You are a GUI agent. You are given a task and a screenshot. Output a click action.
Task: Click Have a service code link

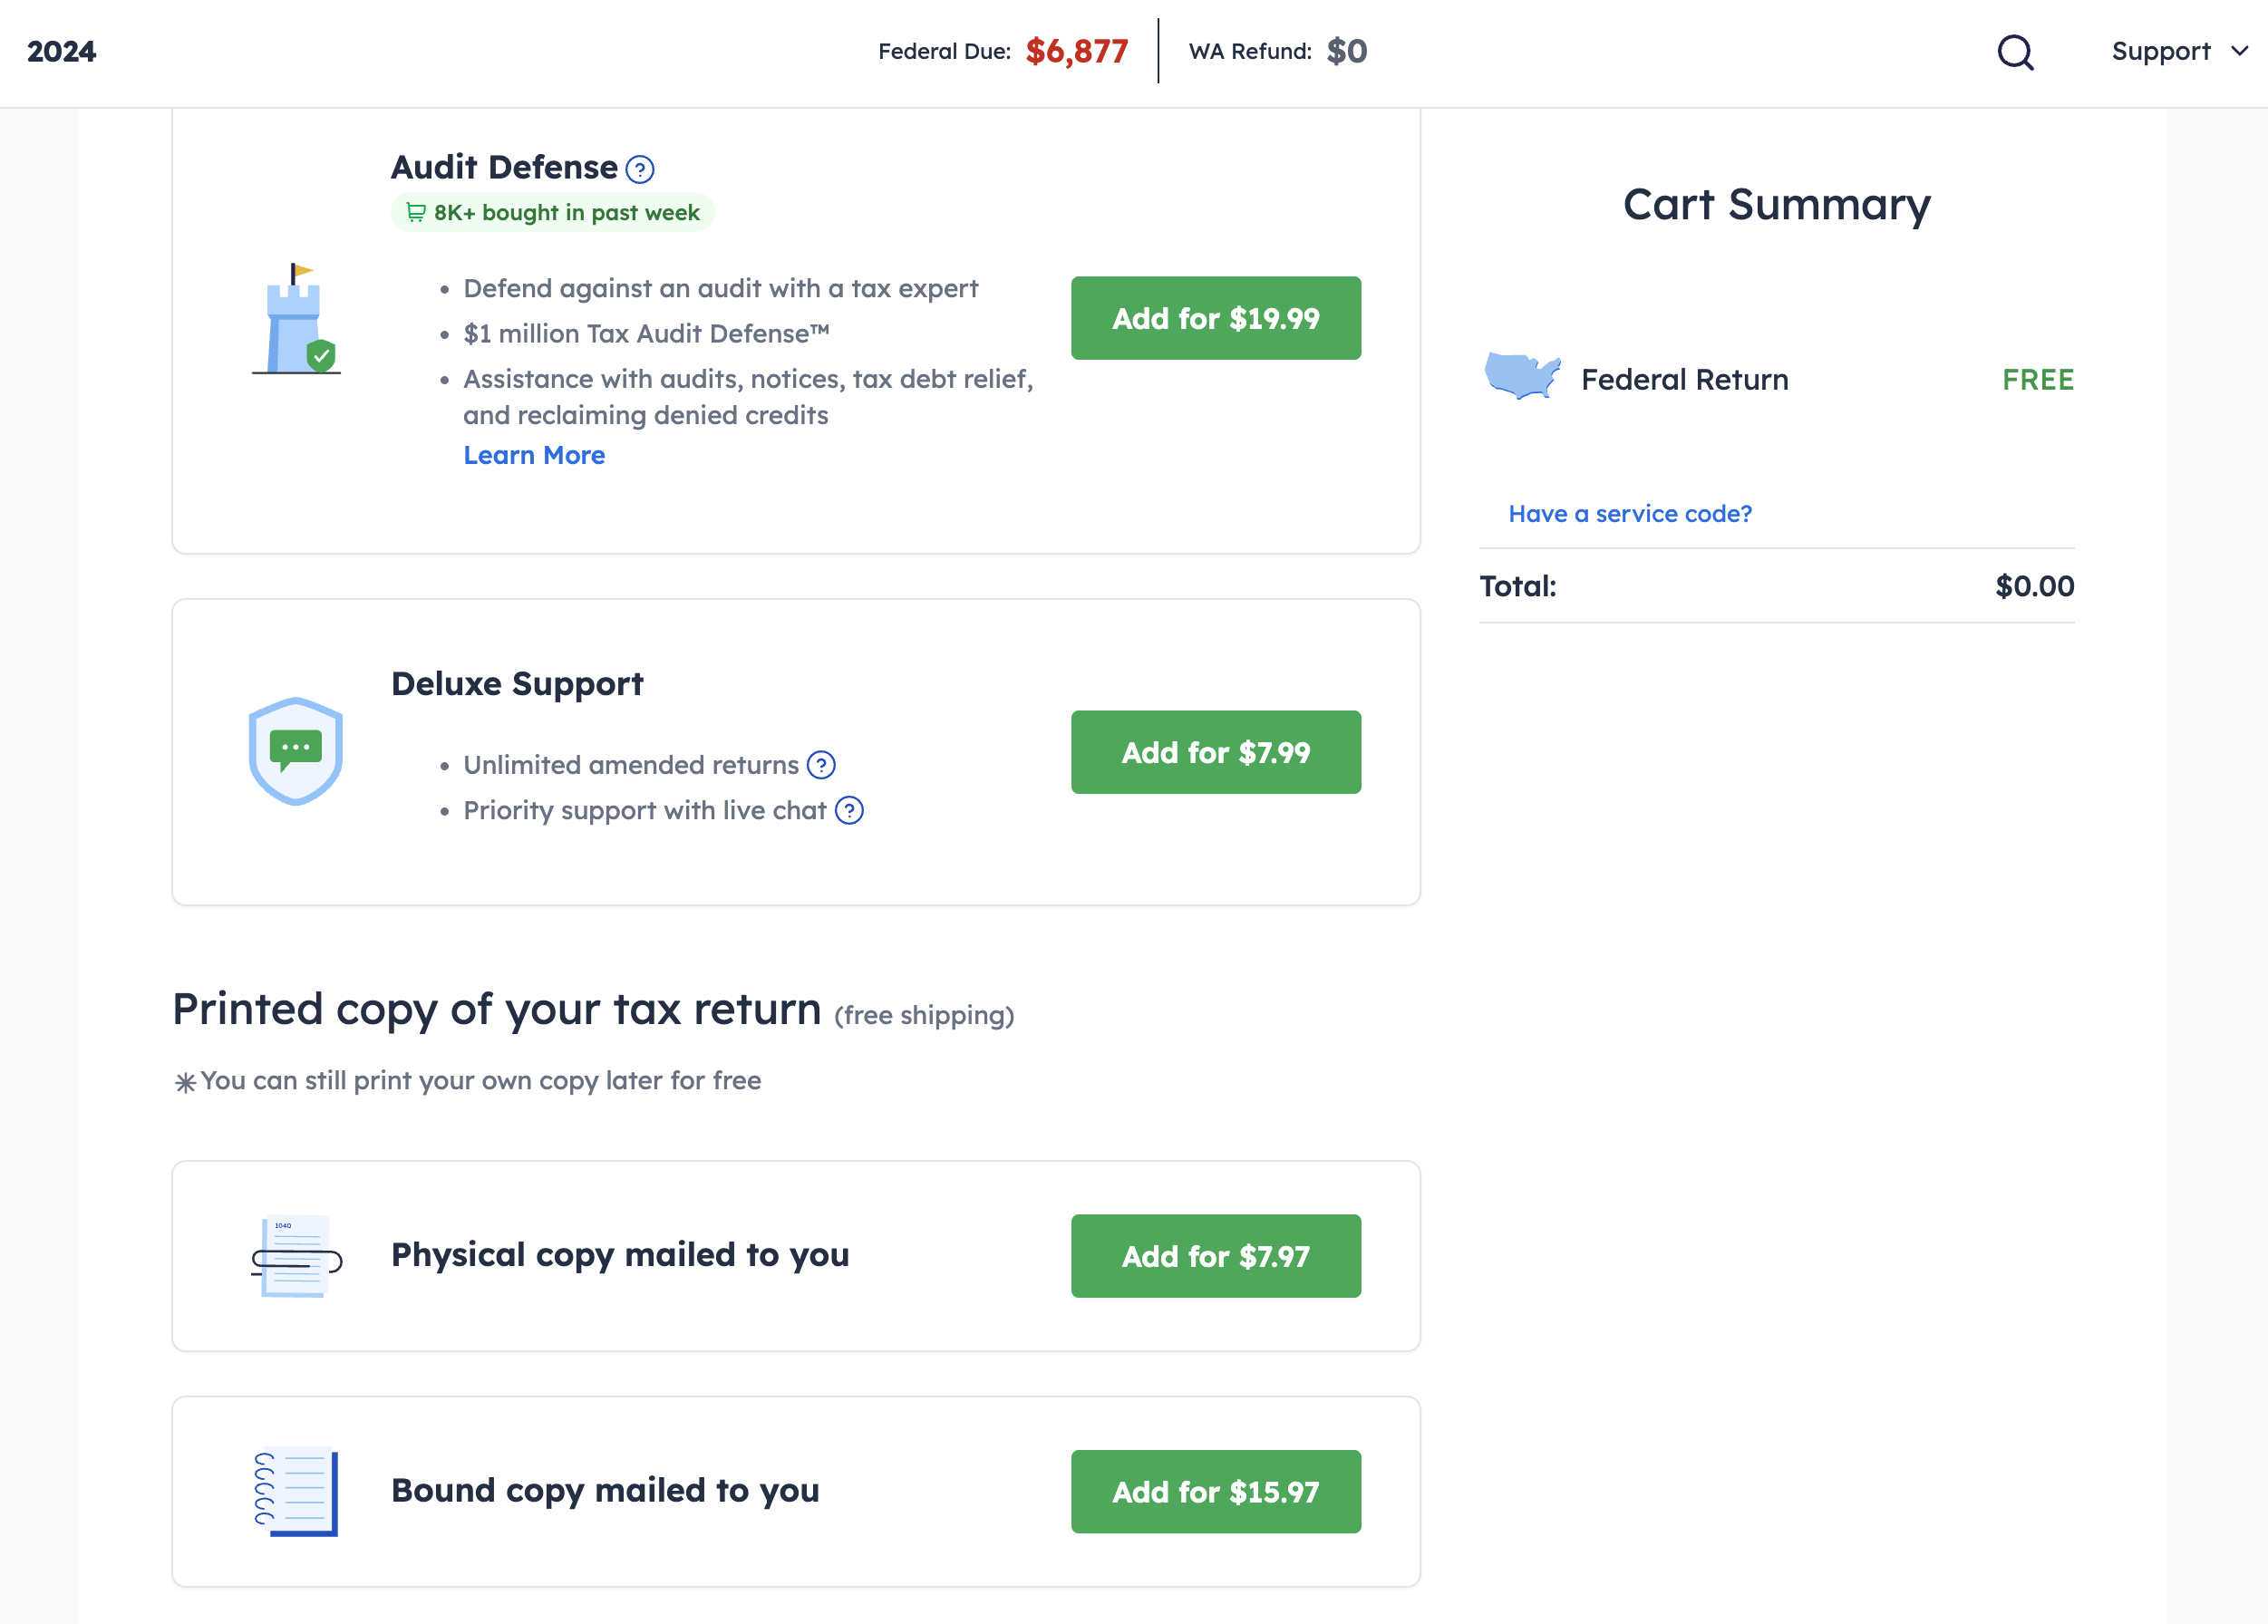coord(1630,514)
